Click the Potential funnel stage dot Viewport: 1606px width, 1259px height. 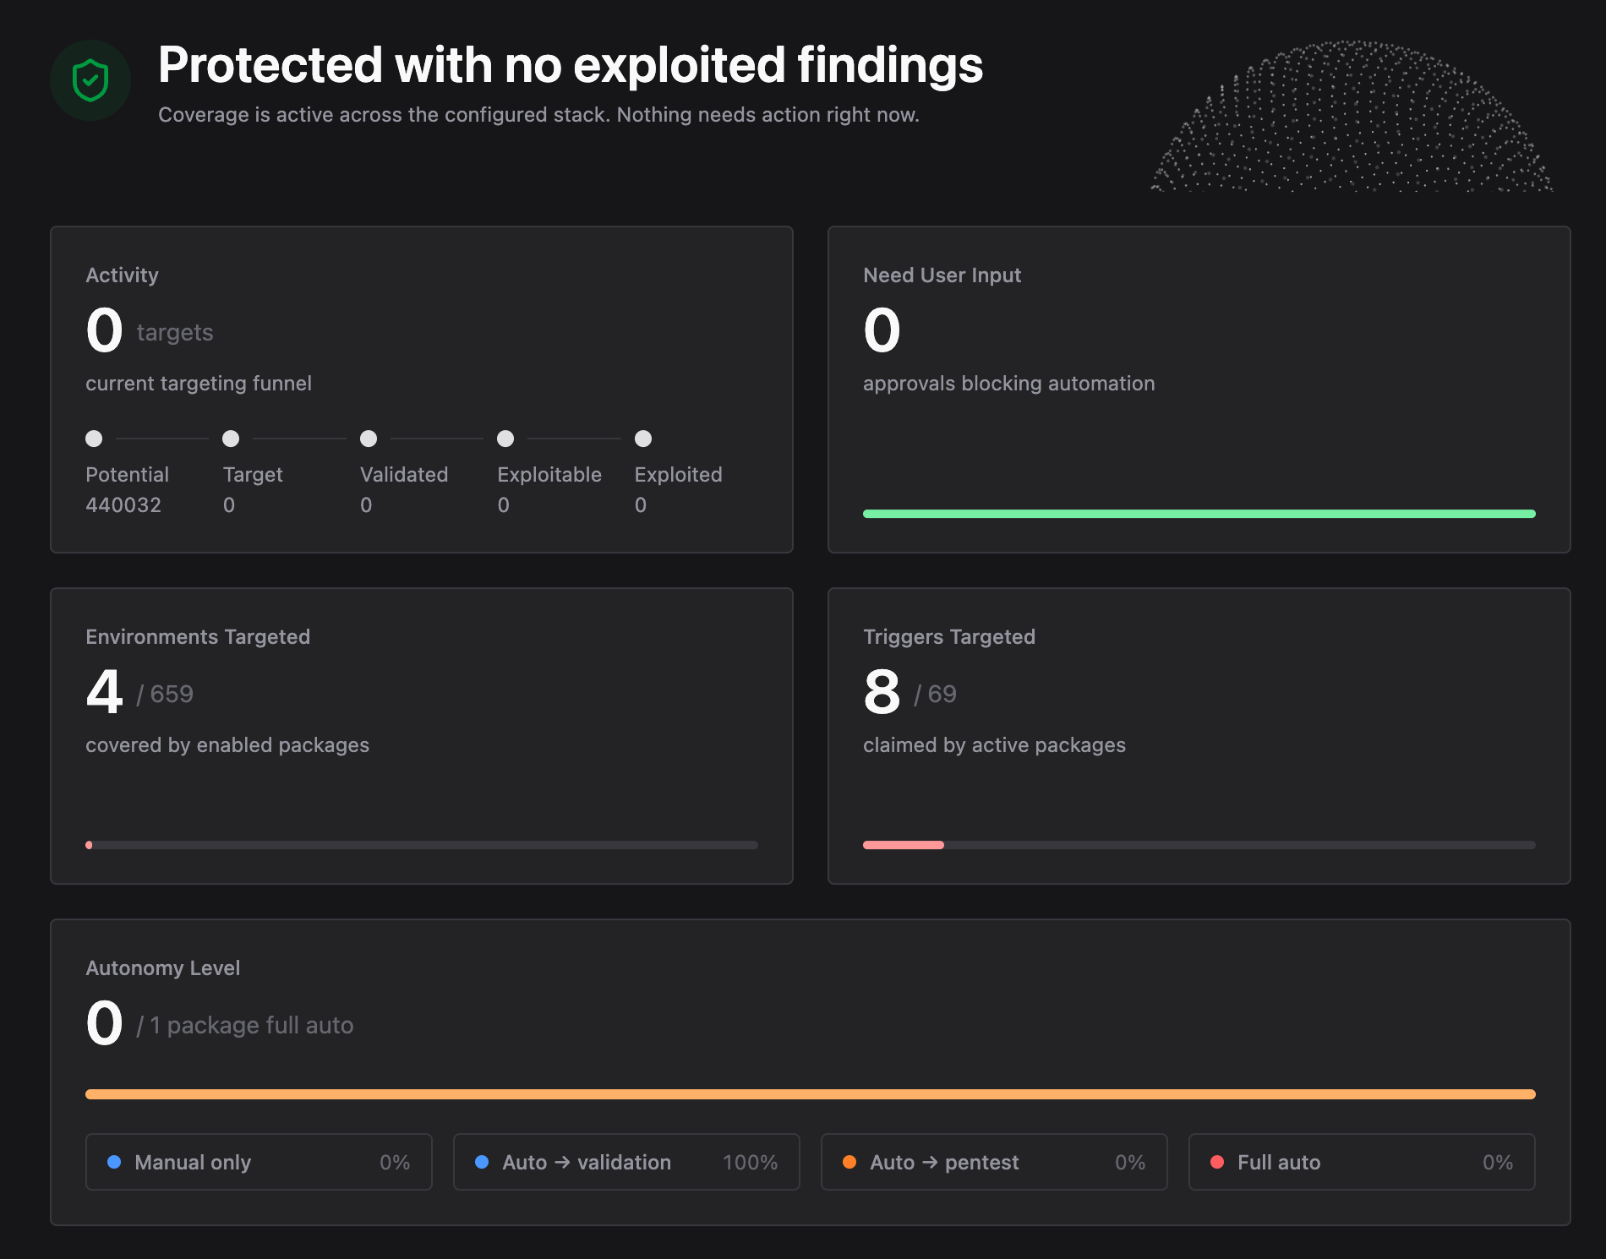94,439
